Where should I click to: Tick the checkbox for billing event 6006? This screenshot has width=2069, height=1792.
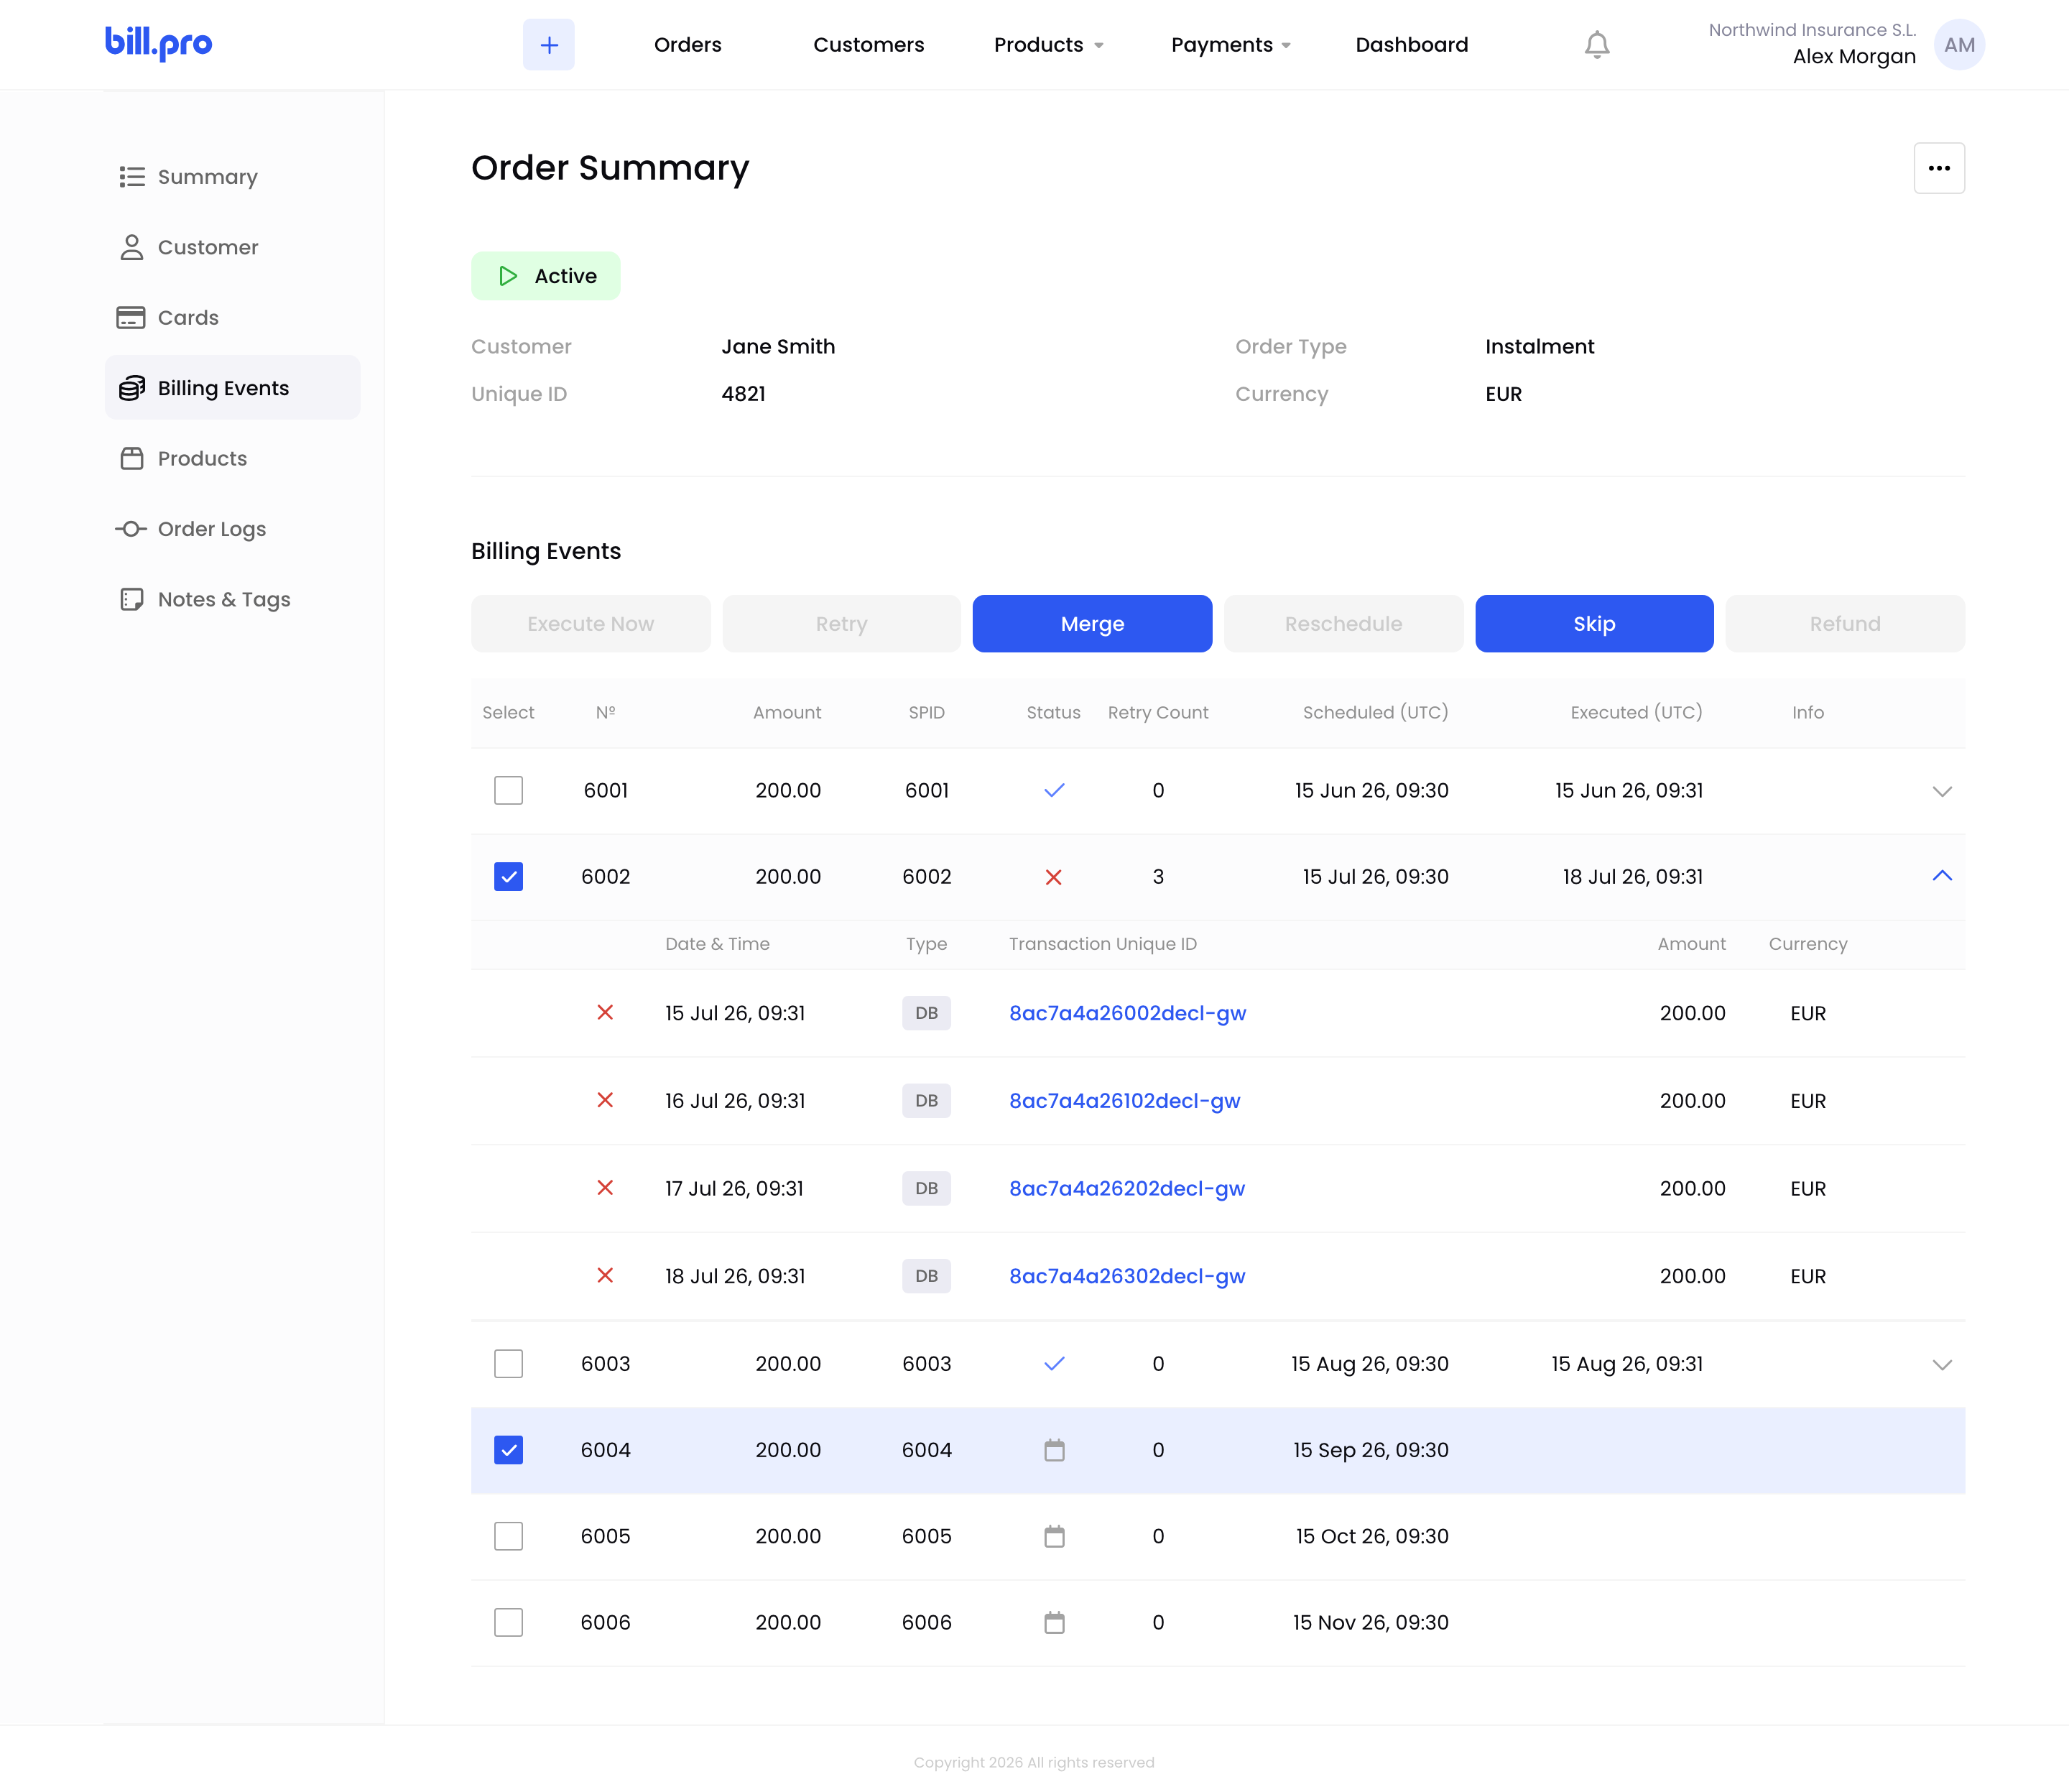[x=508, y=1622]
